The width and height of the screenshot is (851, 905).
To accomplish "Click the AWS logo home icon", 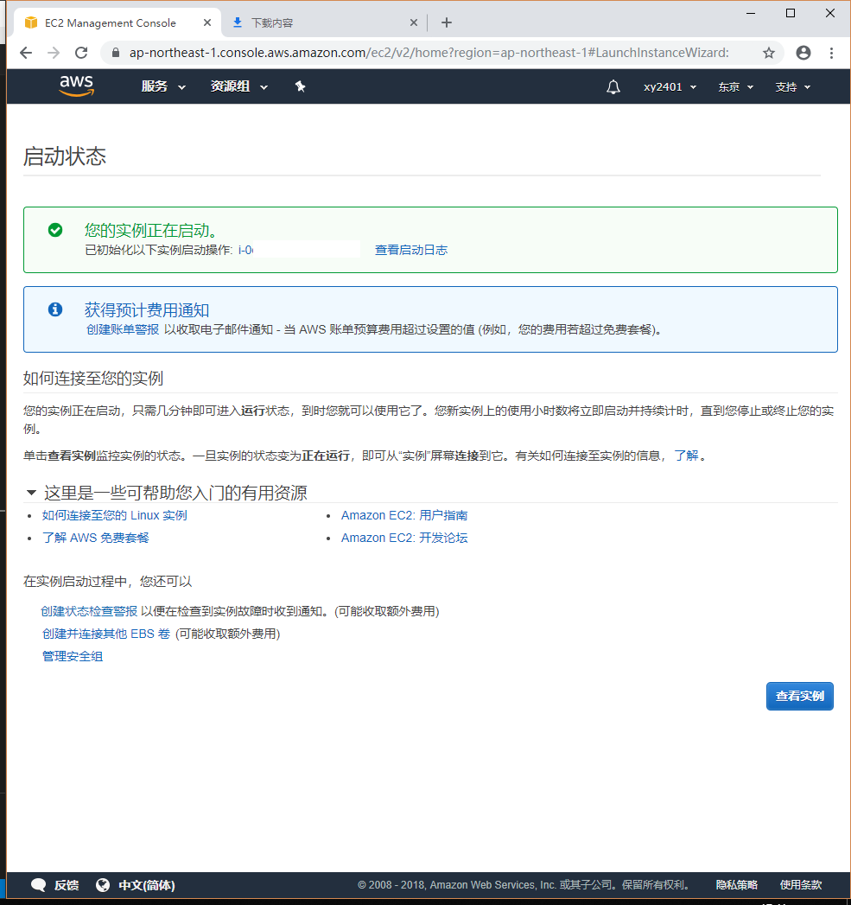I will (76, 86).
